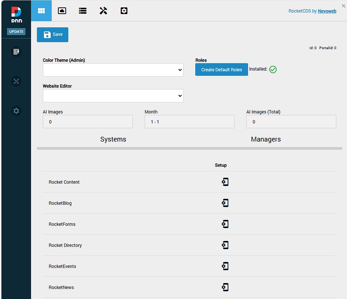Screen dimensions: 347x299
Task: Open setup for RocketNews
Action: 225,287
